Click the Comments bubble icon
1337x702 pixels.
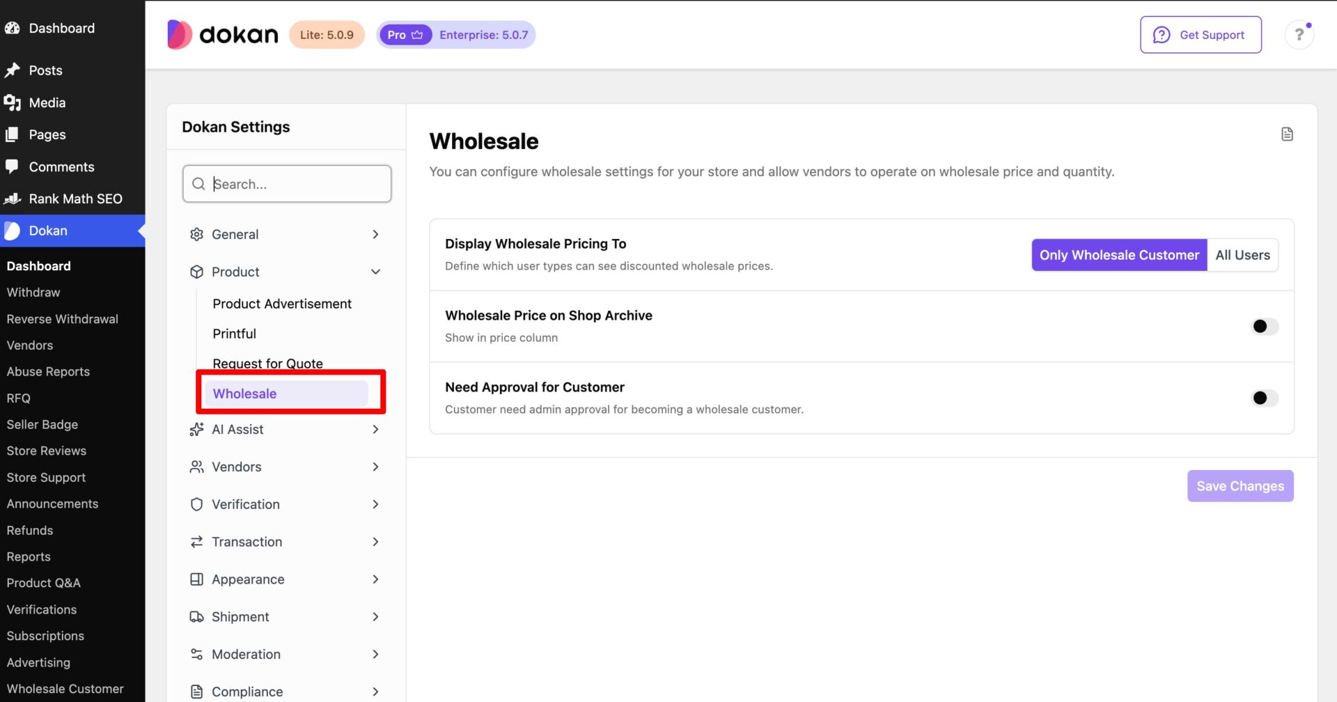pos(13,167)
